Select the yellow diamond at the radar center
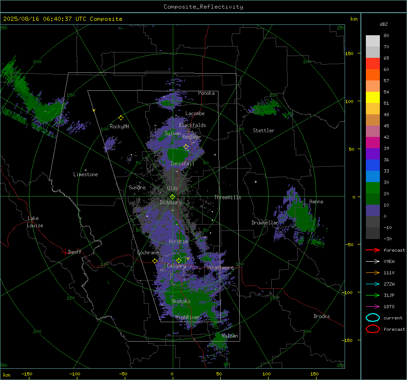Image resolution: width=407 pixels, height=380 pixels. point(172,197)
